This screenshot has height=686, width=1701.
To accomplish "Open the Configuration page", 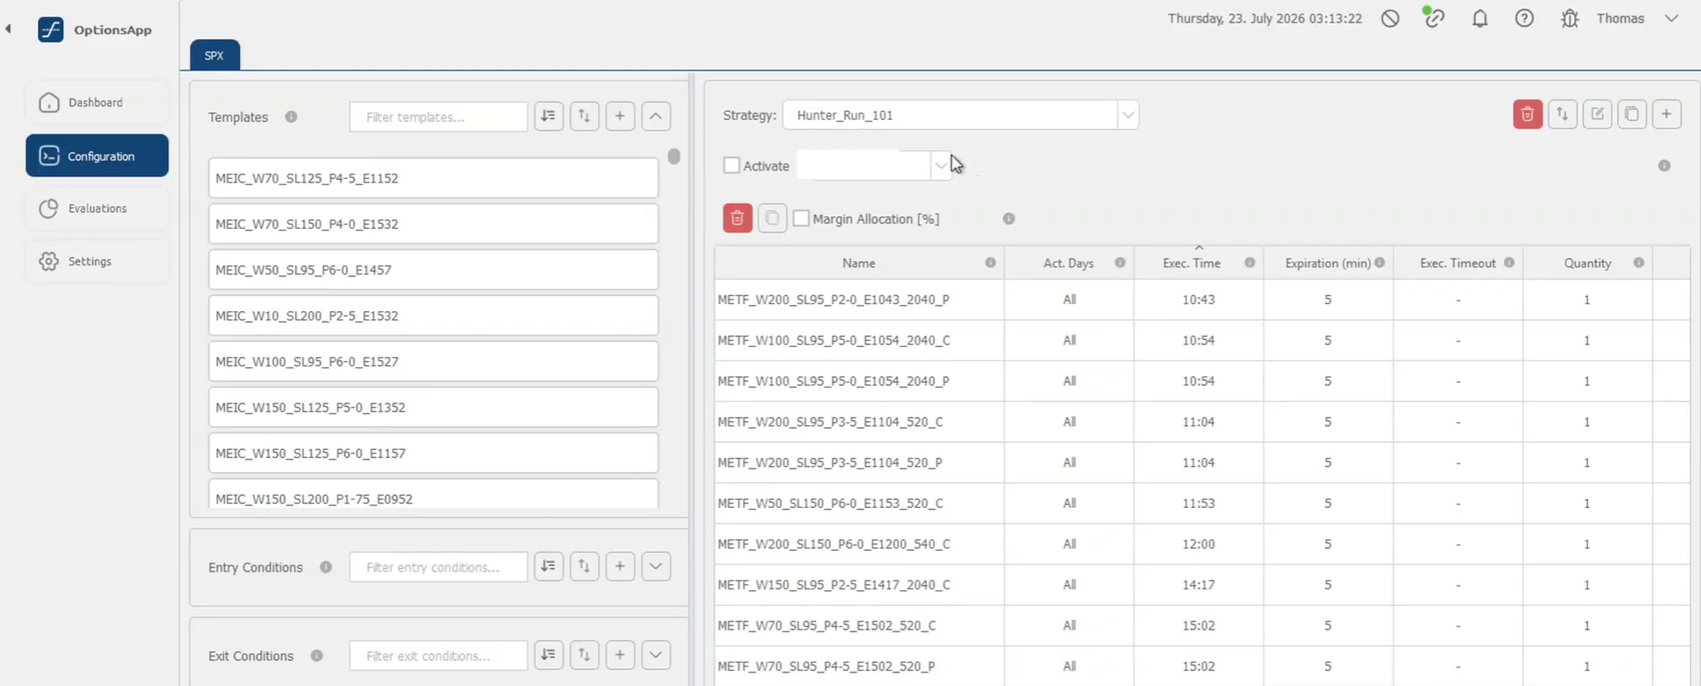I will [x=97, y=156].
